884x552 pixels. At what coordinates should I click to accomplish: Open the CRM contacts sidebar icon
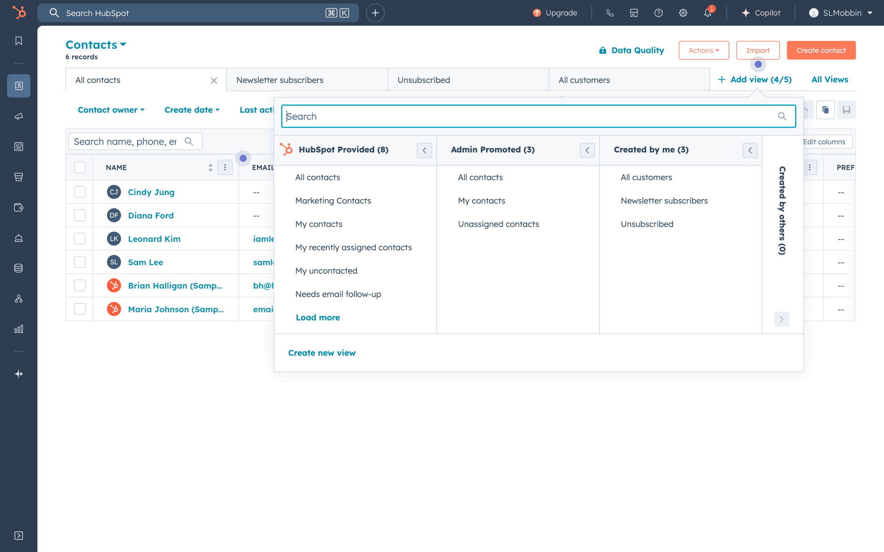(x=18, y=86)
